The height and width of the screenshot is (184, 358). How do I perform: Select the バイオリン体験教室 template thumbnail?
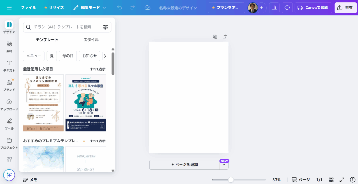pyautogui.click(x=43, y=103)
